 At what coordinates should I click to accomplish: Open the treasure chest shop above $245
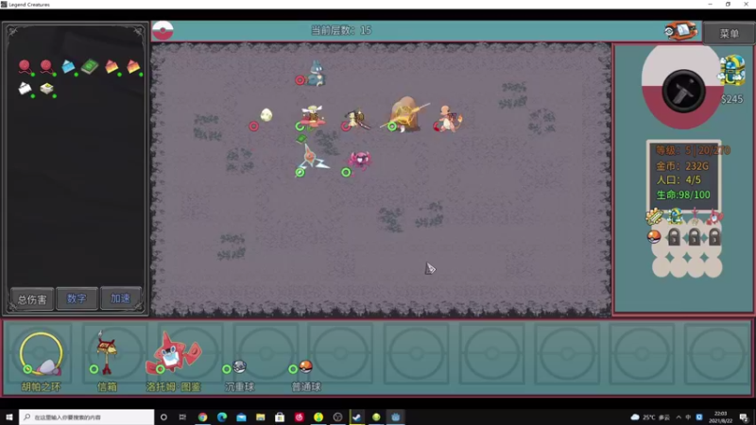[731, 70]
